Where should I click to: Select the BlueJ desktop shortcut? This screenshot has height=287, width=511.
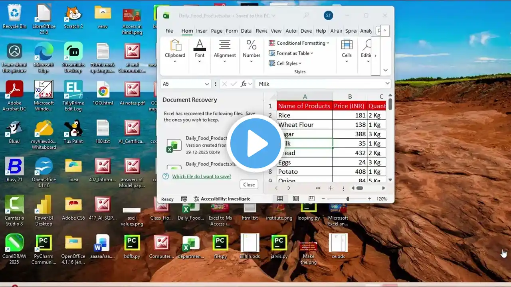coord(14,132)
